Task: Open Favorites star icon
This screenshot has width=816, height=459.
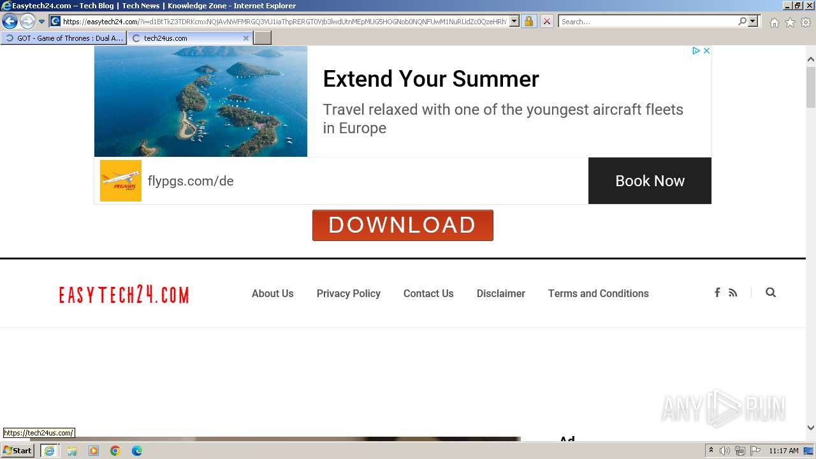Action: coord(790,22)
